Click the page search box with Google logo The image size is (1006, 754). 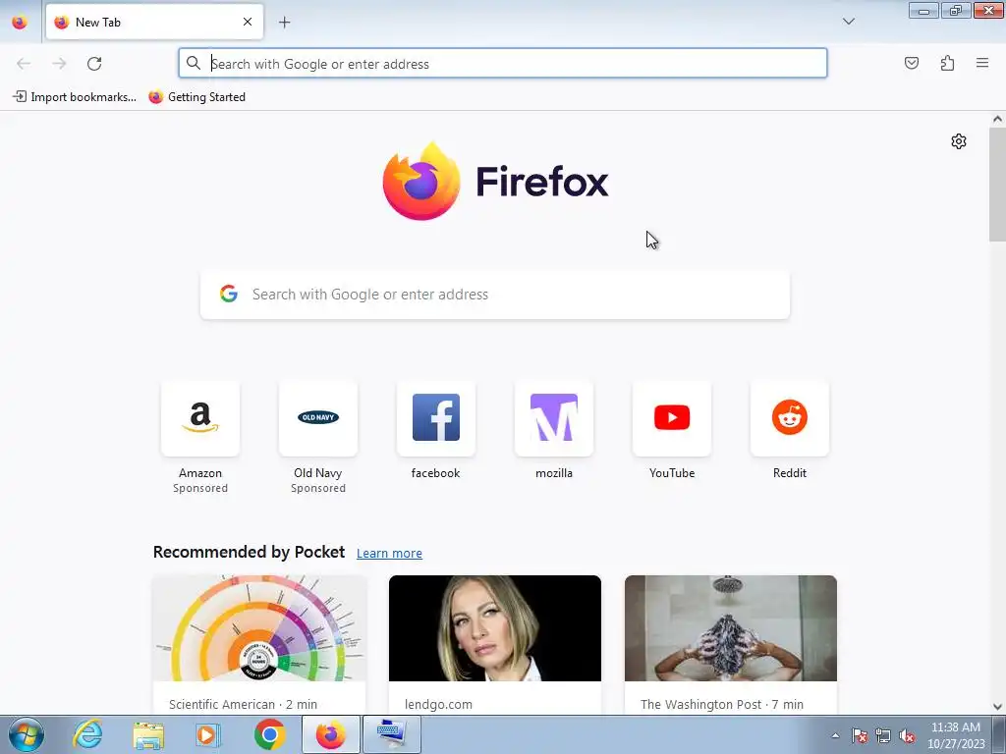[495, 295]
